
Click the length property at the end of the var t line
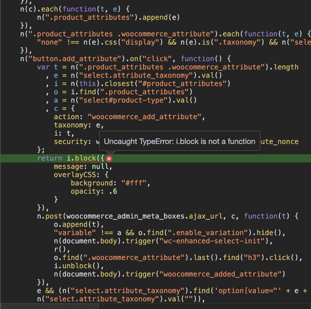[286, 67]
